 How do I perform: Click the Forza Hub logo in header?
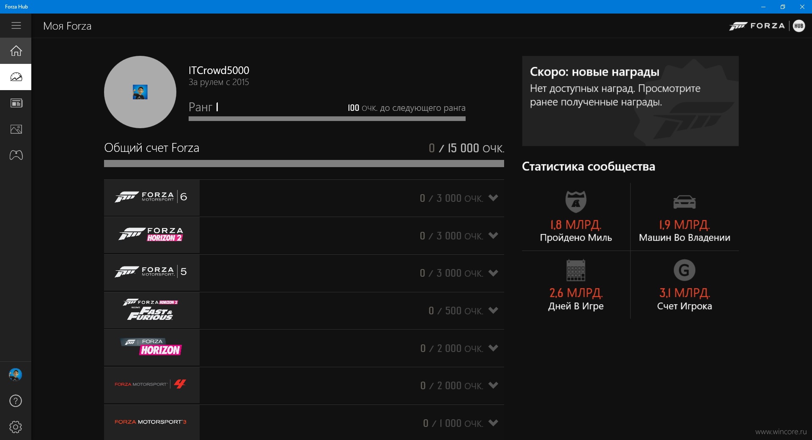click(x=767, y=26)
